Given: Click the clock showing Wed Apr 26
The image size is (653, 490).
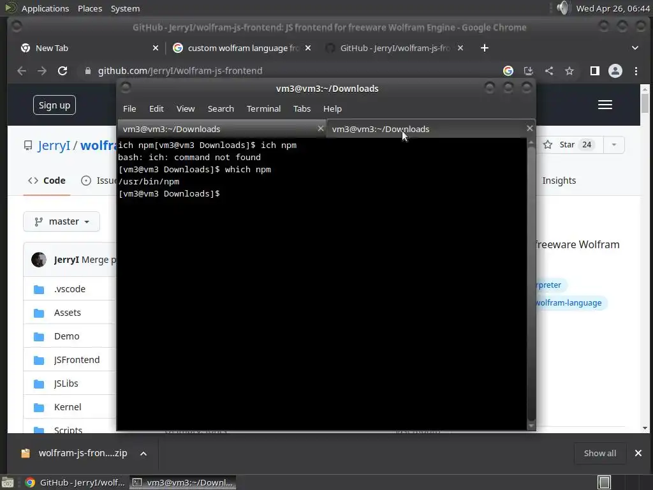Looking at the screenshot, I should (x=613, y=8).
